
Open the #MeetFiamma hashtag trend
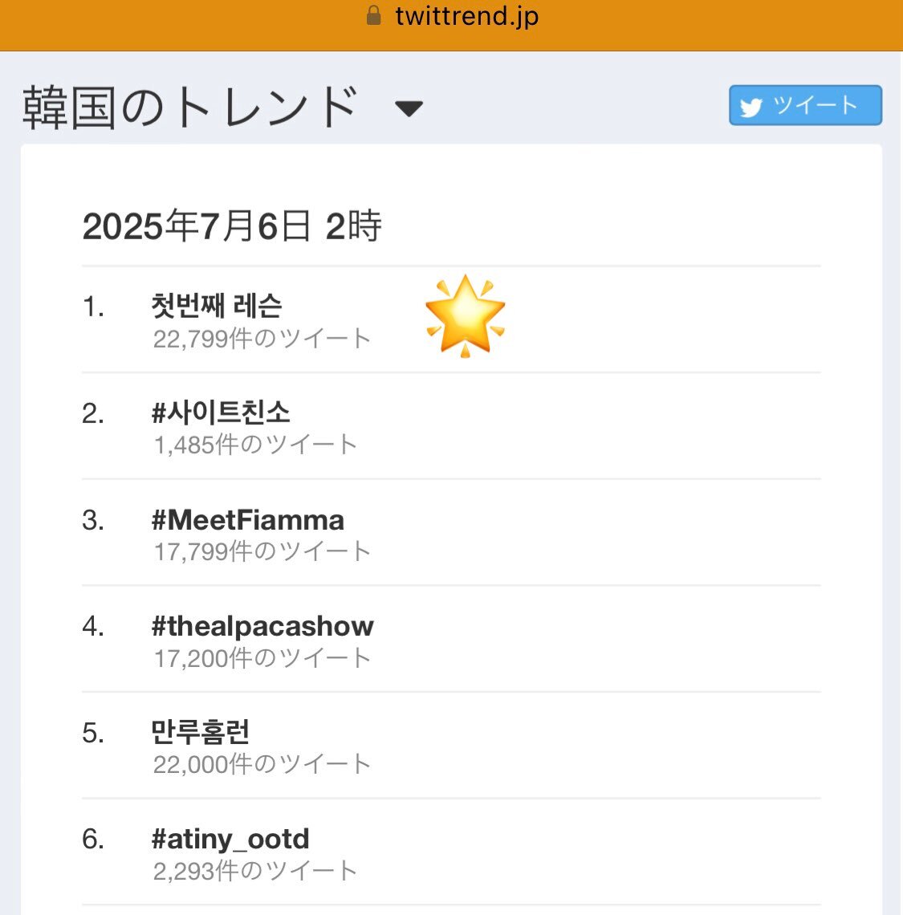point(247,520)
